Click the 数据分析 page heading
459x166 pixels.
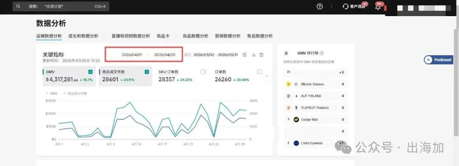(x=51, y=23)
